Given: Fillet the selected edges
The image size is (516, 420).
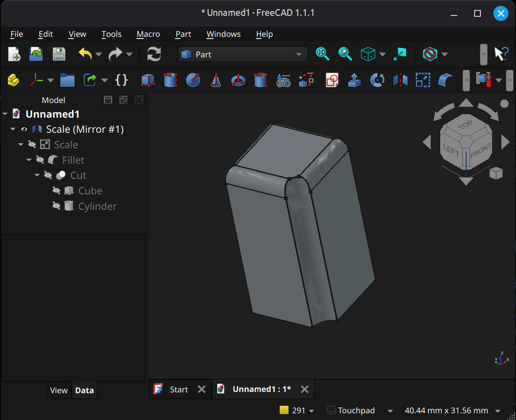Looking at the screenshot, I should click(446, 80).
